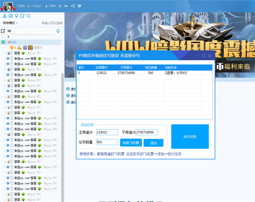Click the location pin in the left toolbar

pyautogui.click(x=16, y=16)
